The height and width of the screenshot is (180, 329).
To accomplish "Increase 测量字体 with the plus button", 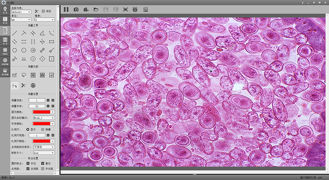I will [53, 106].
